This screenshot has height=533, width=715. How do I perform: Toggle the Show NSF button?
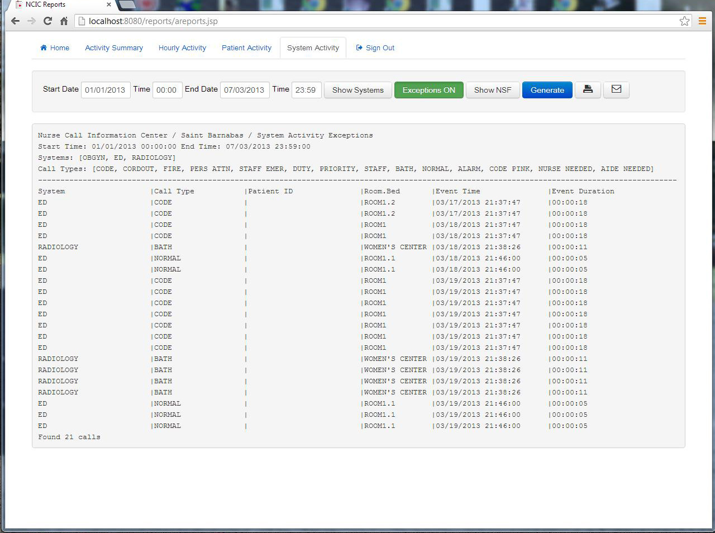point(492,90)
